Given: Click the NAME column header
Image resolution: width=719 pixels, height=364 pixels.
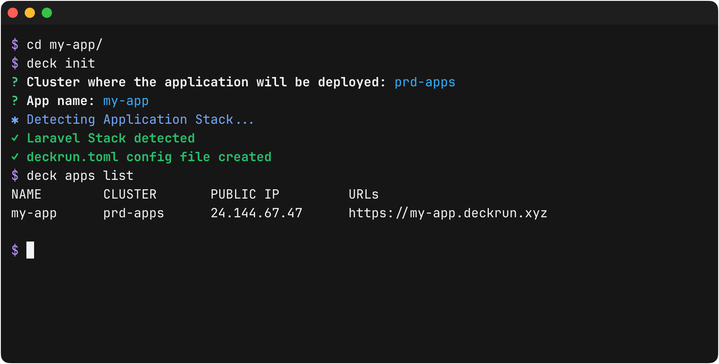Looking at the screenshot, I should click(x=26, y=194).
